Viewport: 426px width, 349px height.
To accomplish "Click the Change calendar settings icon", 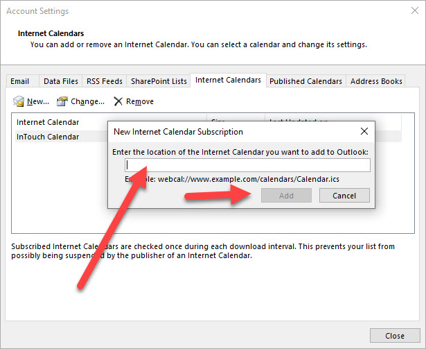I will [62, 101].
